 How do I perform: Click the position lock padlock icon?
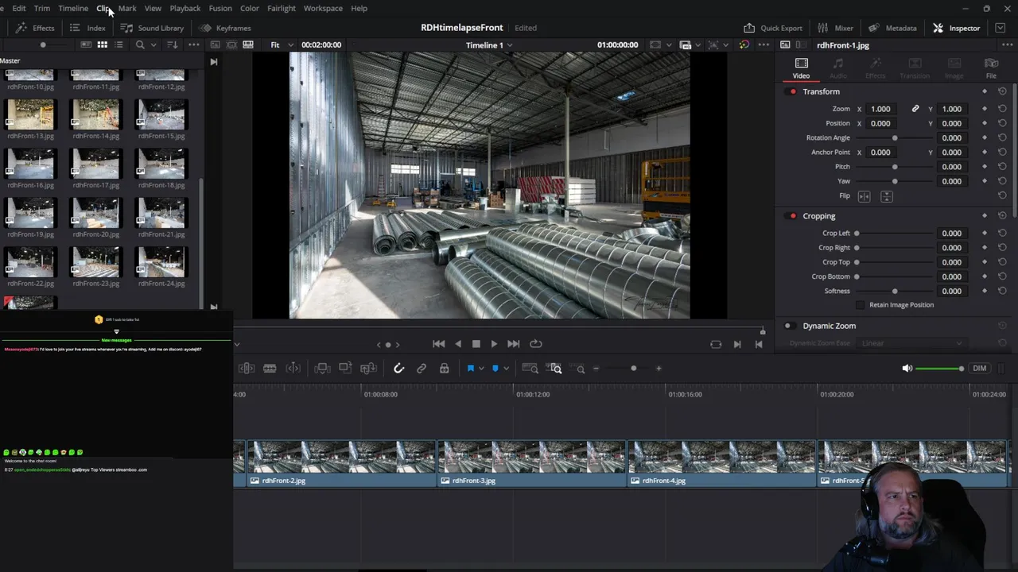(x=445, y=369)
